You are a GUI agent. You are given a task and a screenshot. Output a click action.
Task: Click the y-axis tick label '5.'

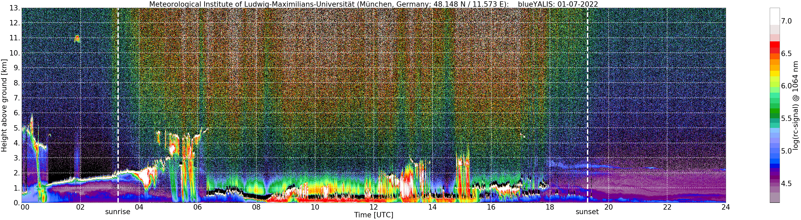coord(17,128)
